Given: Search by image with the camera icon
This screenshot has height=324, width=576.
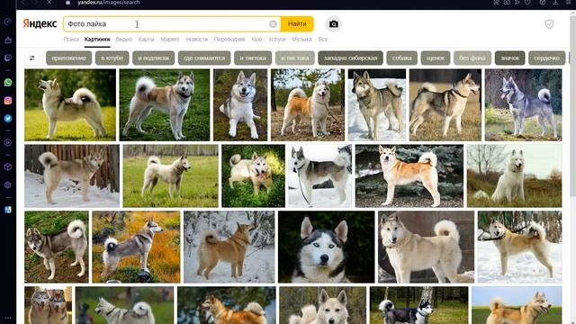Looking at the screenshot, I should pos(333,24).
